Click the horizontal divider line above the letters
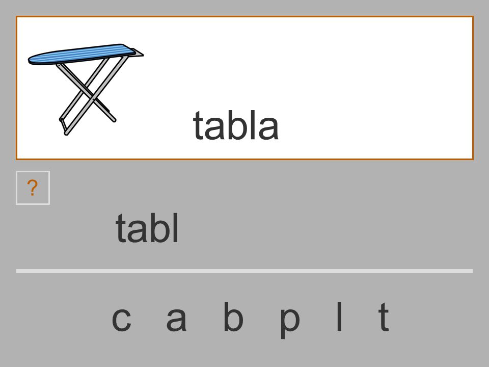The height and width of the screenshot is (367, 489). click(x=244, y=271)
